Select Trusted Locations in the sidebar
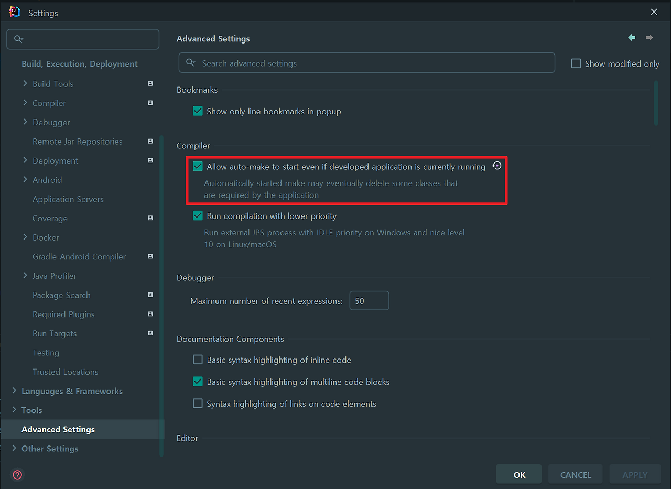Screen dimensions: 671x489 coord(66,372)
